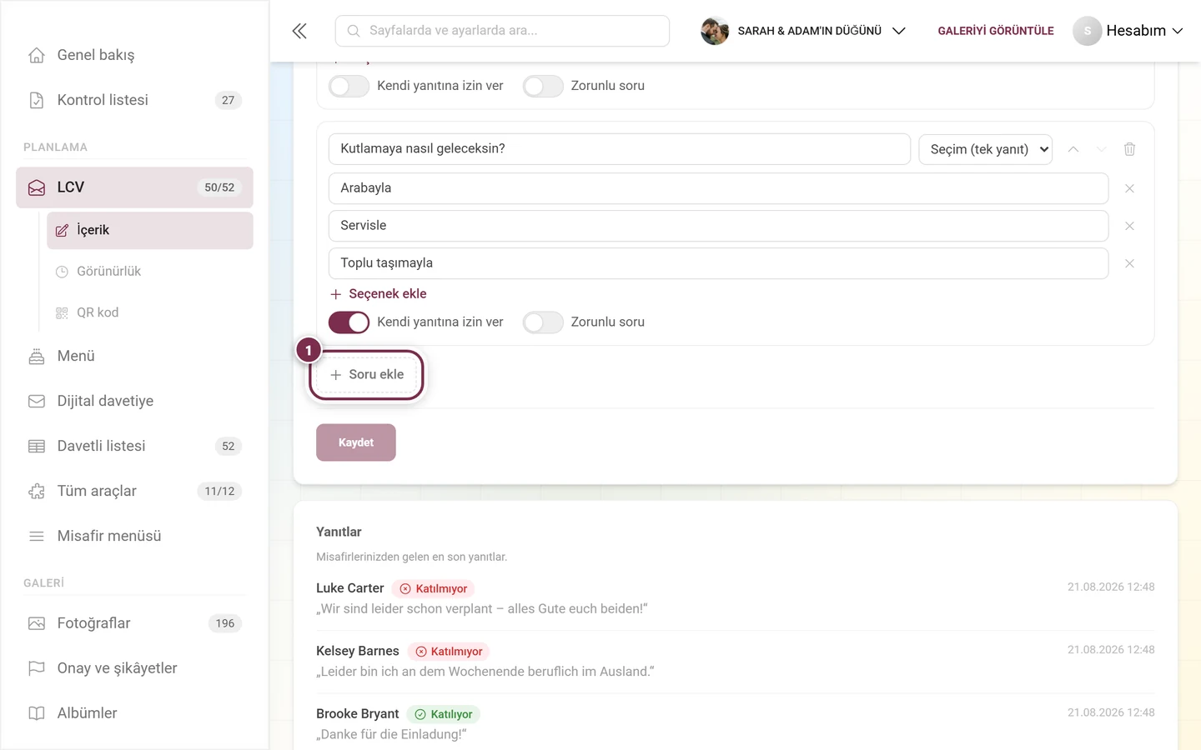The width and height of the screenshot is (1201, 750).
Task: Enable 'Zorunlu soru' for transport question
Action: pos(543,322)
